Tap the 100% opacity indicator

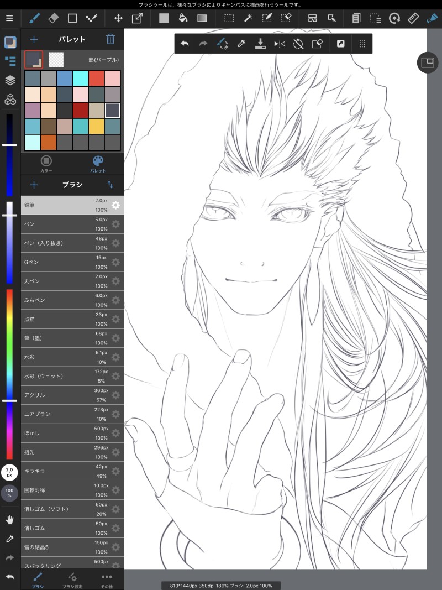pyautogui.click(x=9, y=493)
